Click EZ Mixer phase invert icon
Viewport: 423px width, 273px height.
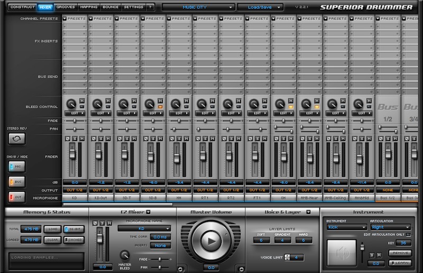95,223
